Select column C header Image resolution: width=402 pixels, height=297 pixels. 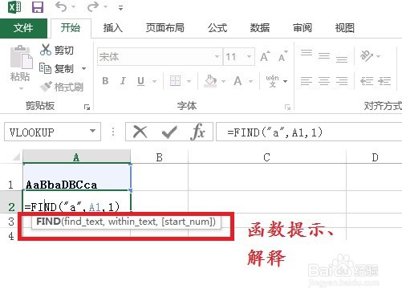coord(267,157)
